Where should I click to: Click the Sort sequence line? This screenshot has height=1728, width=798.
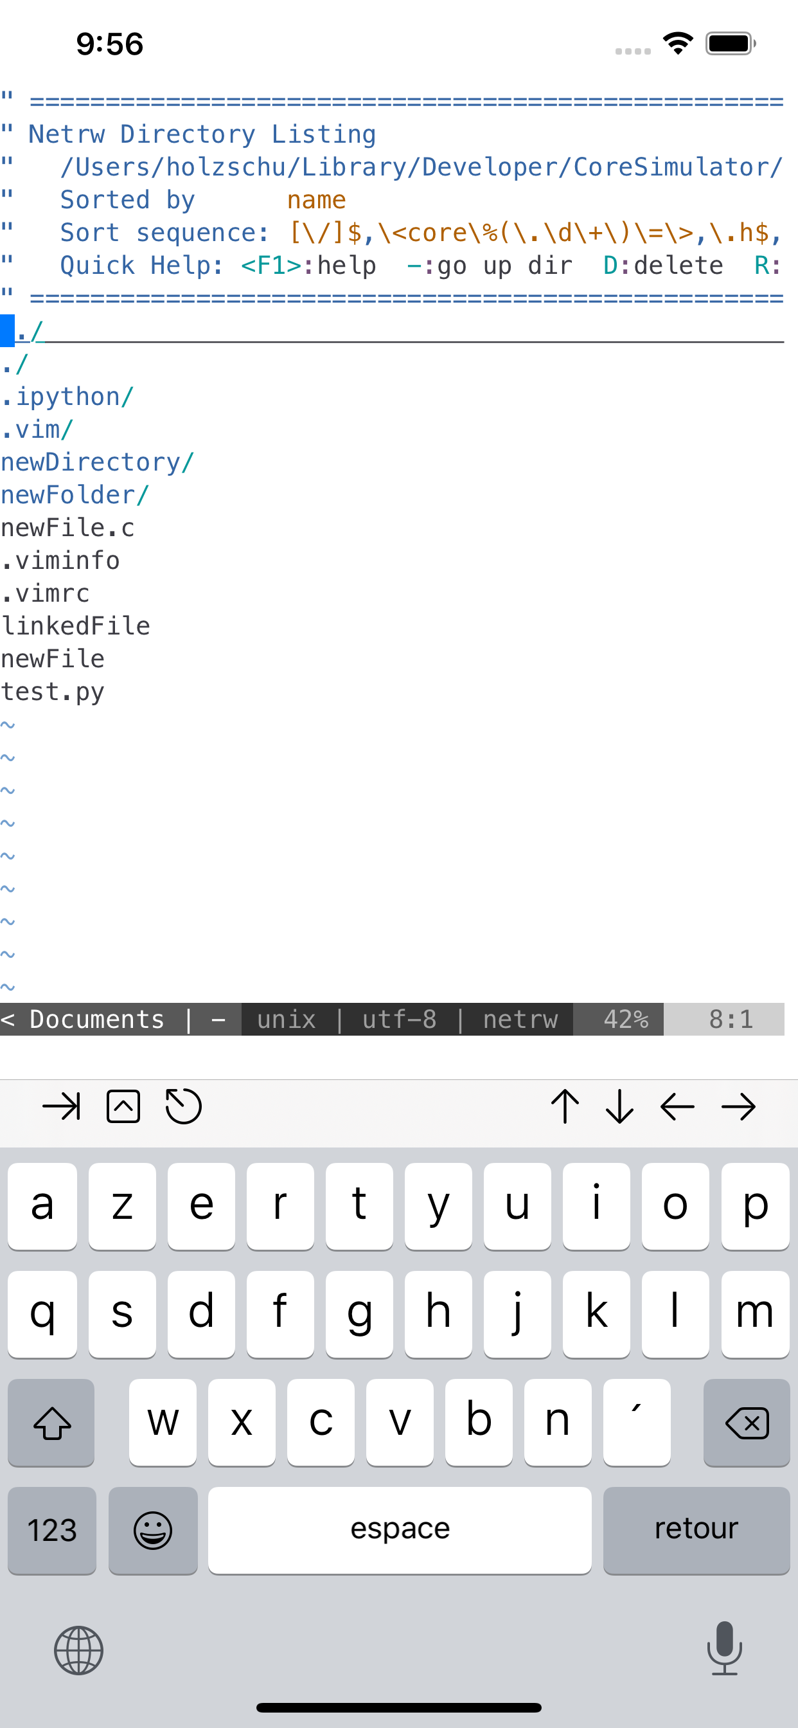pyautogui.click(x=421, y=233)
